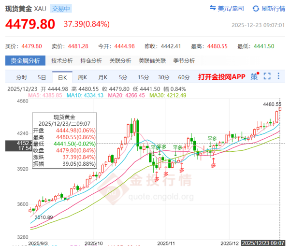The width and height of the screenshot is (290, 246).
Task: Select the 贵金属分析 tab
Action: click(x=25, y=61)
